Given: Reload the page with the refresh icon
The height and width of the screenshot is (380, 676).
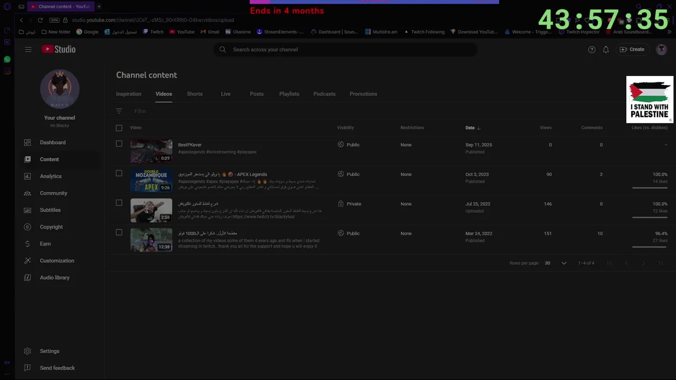Looking at the screenshot, I should [x=40, y=20].
